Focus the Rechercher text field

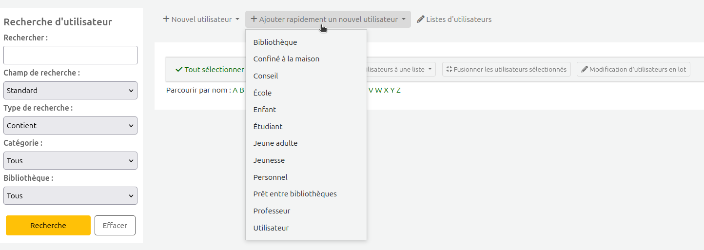click(x=70, y=55)
